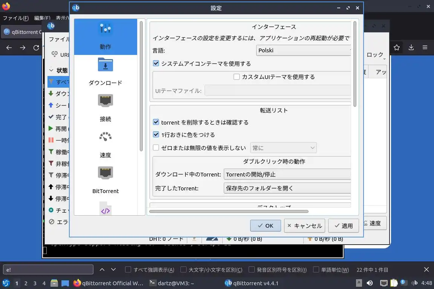Screen dimensions: 434x289
Task: Open the volume tray icon
Action: pyautogui.click(x=370, y=283)
